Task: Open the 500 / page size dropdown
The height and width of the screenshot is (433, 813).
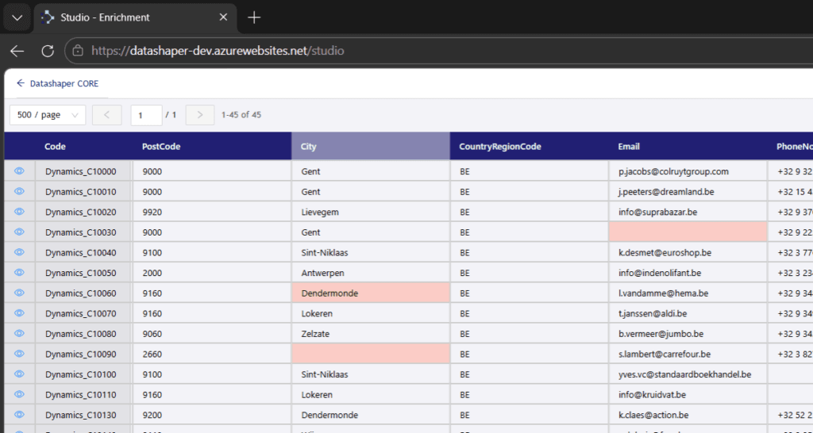Action: (48, 115)
